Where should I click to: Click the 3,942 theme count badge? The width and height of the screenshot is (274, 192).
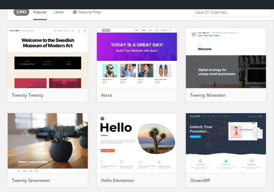(21, 12)
